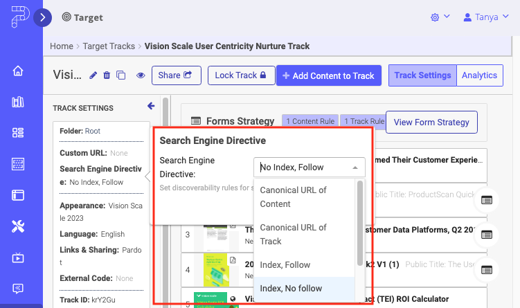This screenshot has width=520, height=308.
Task: Select Canonical URL of Content option
Action: (x=304, y=197)
